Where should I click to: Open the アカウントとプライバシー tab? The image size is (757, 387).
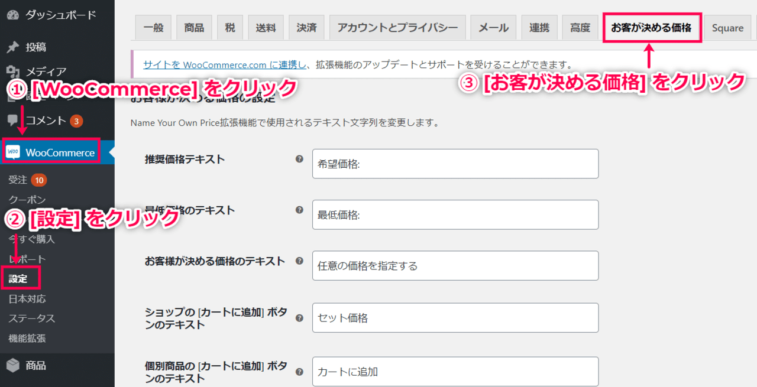(x=397, y=28)
